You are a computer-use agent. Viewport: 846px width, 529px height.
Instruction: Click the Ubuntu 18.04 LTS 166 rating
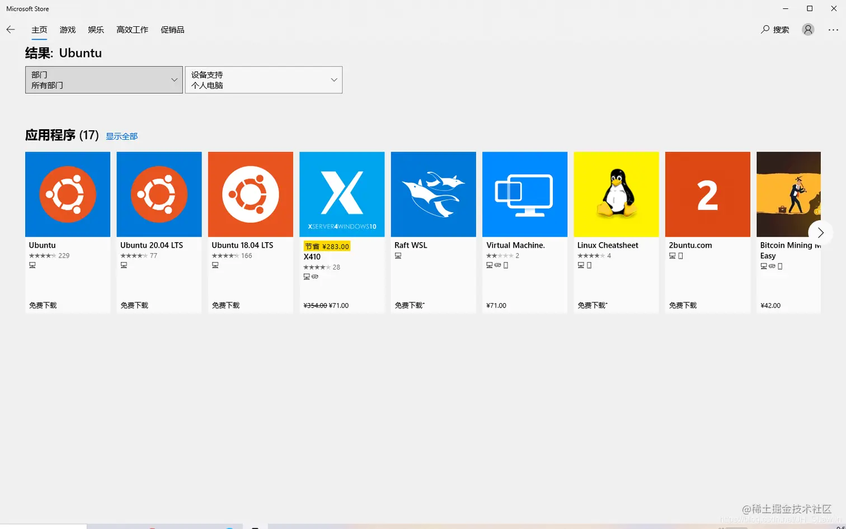(x=232, y=256)
